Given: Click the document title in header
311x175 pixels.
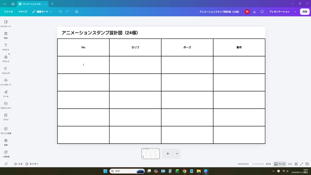Looking at the screenshot, I should coord(219,12).
